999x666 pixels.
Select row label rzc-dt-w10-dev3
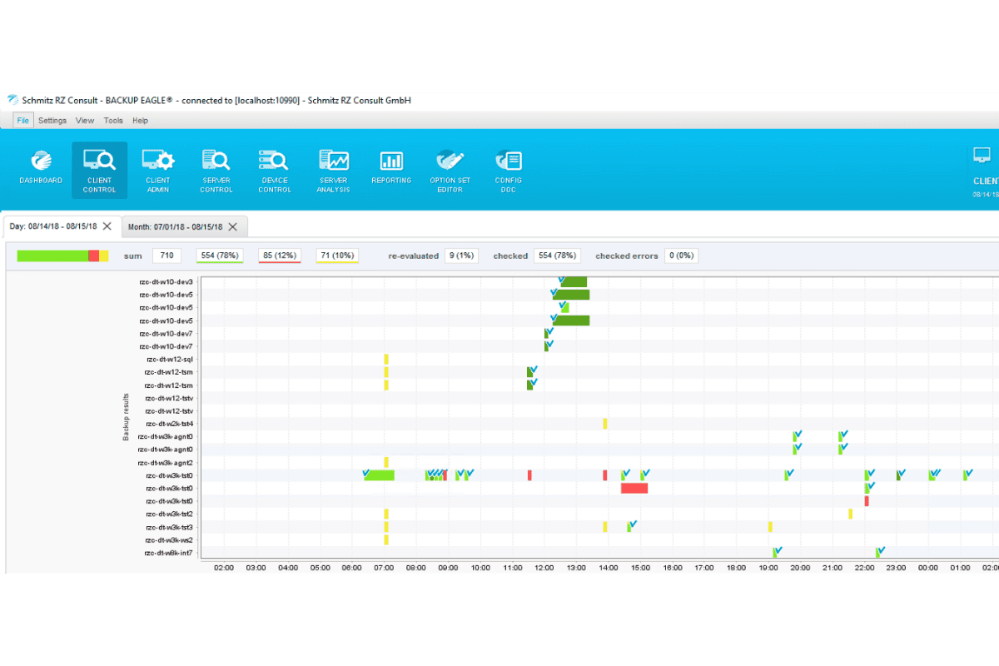point(166,282)
